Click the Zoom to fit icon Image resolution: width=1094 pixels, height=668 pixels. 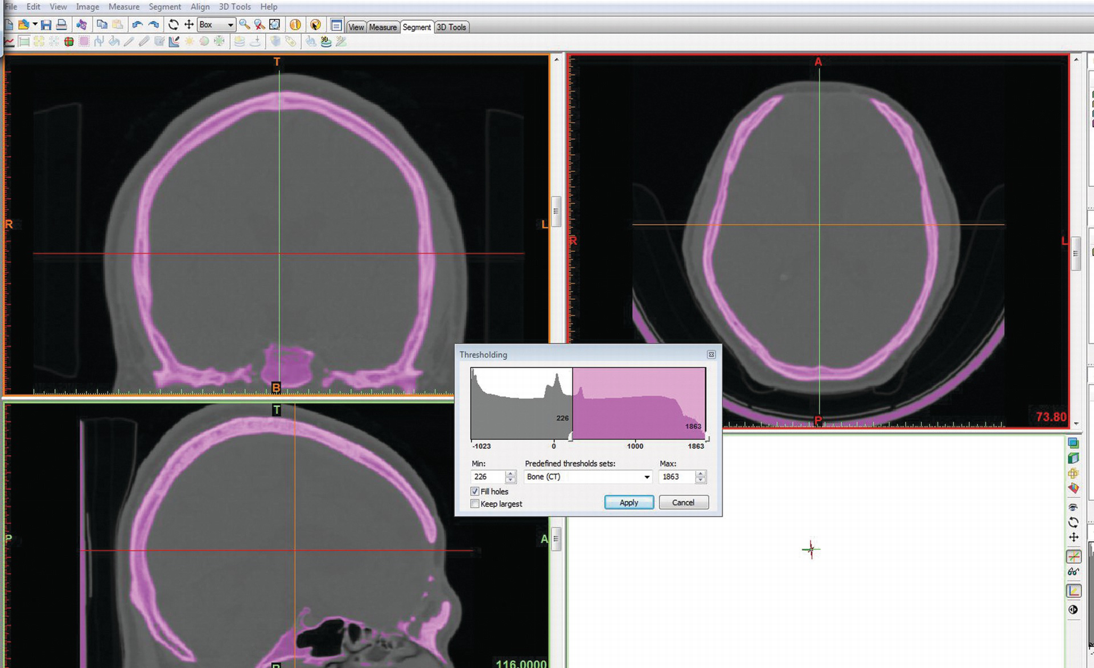(x=275, y=25)
